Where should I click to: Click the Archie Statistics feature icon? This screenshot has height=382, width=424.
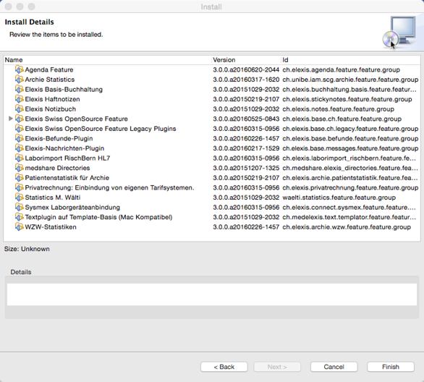20,80
